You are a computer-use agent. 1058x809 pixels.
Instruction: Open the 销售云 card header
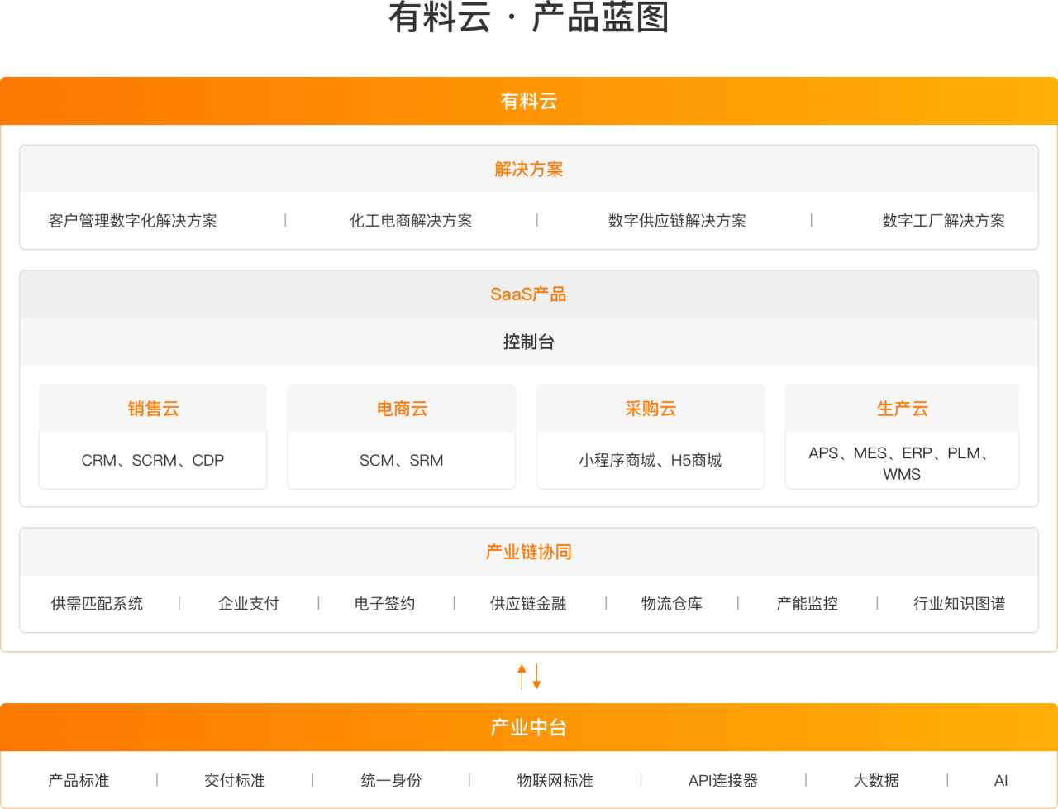[153, 408]
